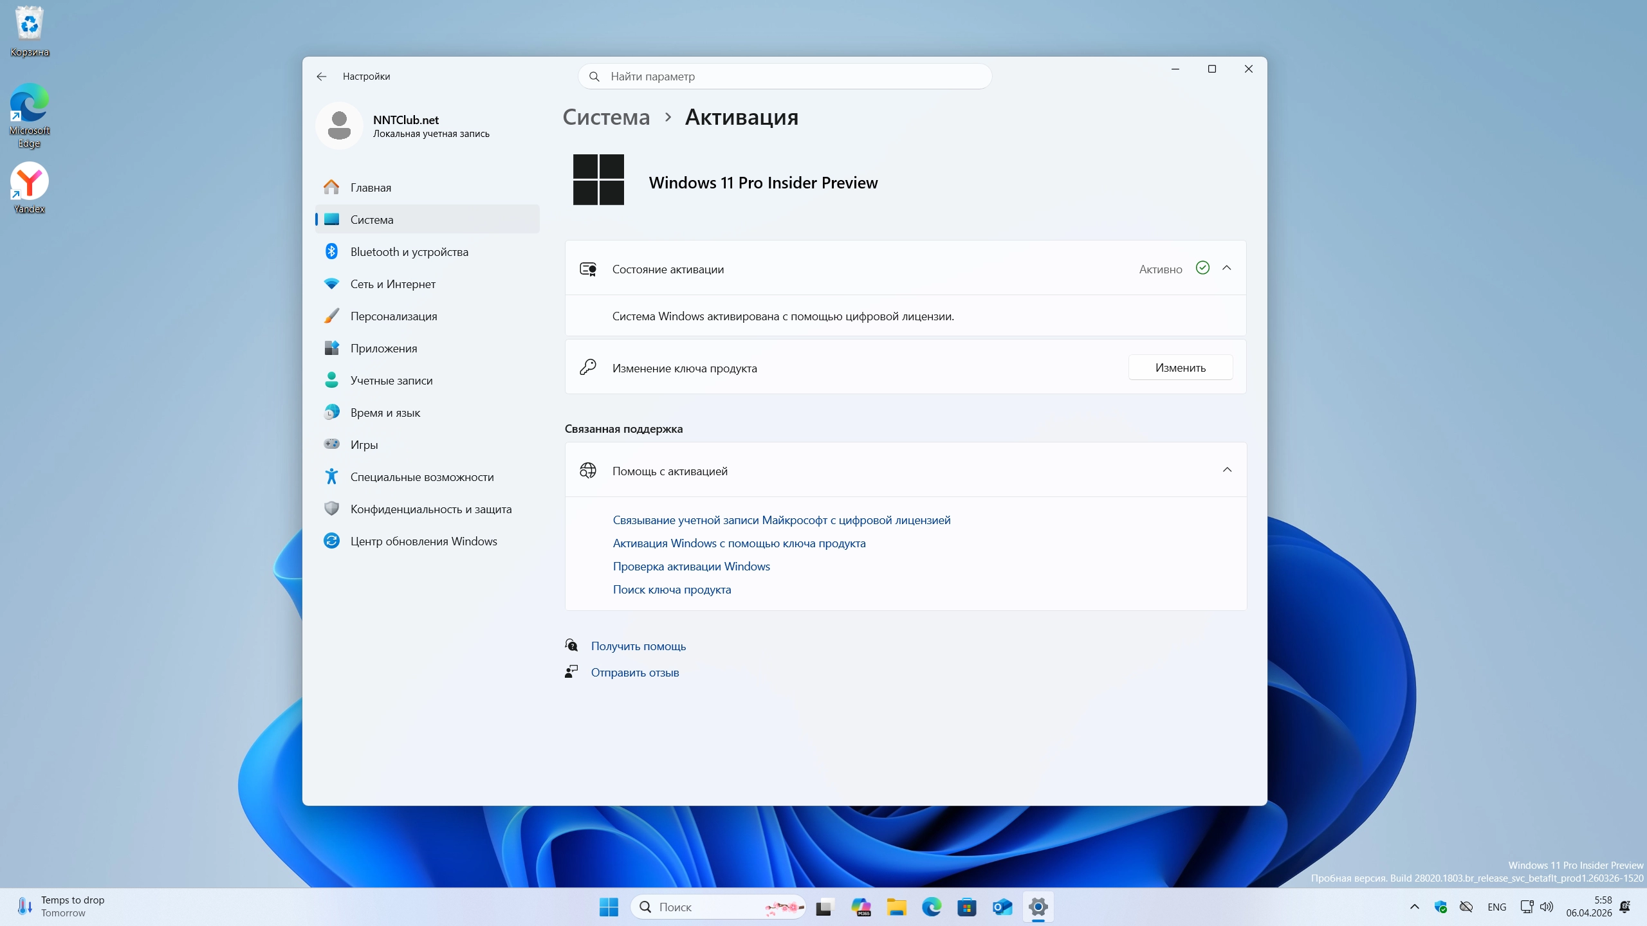Click the Найти параметр search field

click(x=785, y=77)
